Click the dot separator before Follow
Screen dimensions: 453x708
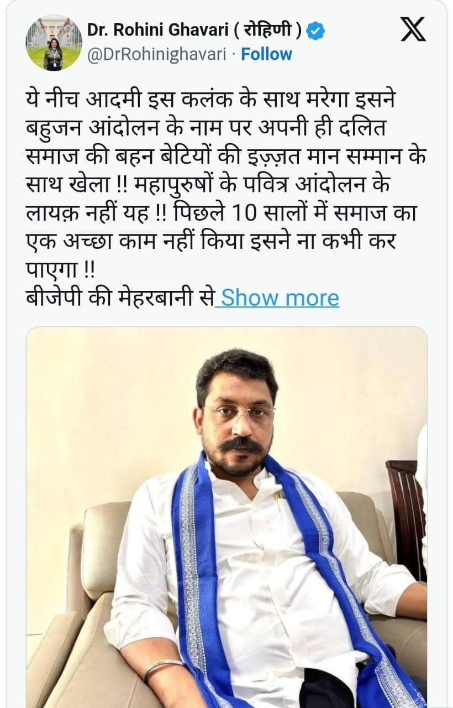[234, 54]
